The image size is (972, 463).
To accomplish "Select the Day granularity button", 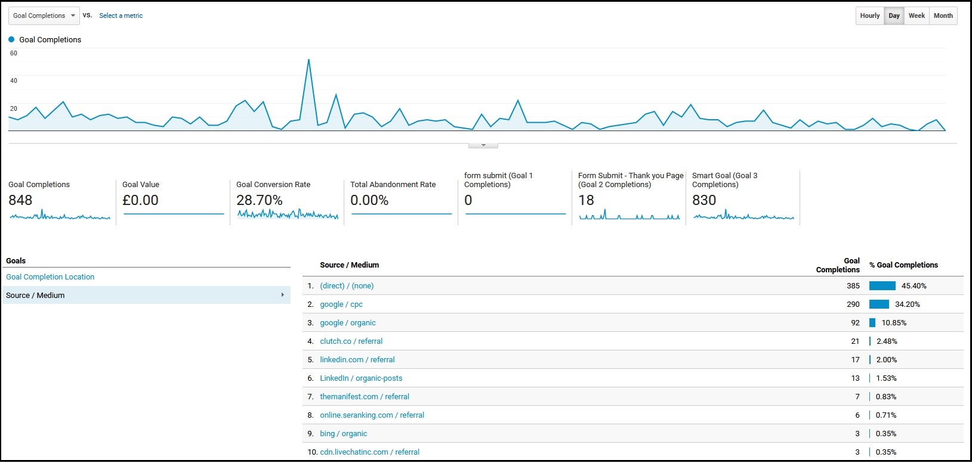I will (893, 15).
